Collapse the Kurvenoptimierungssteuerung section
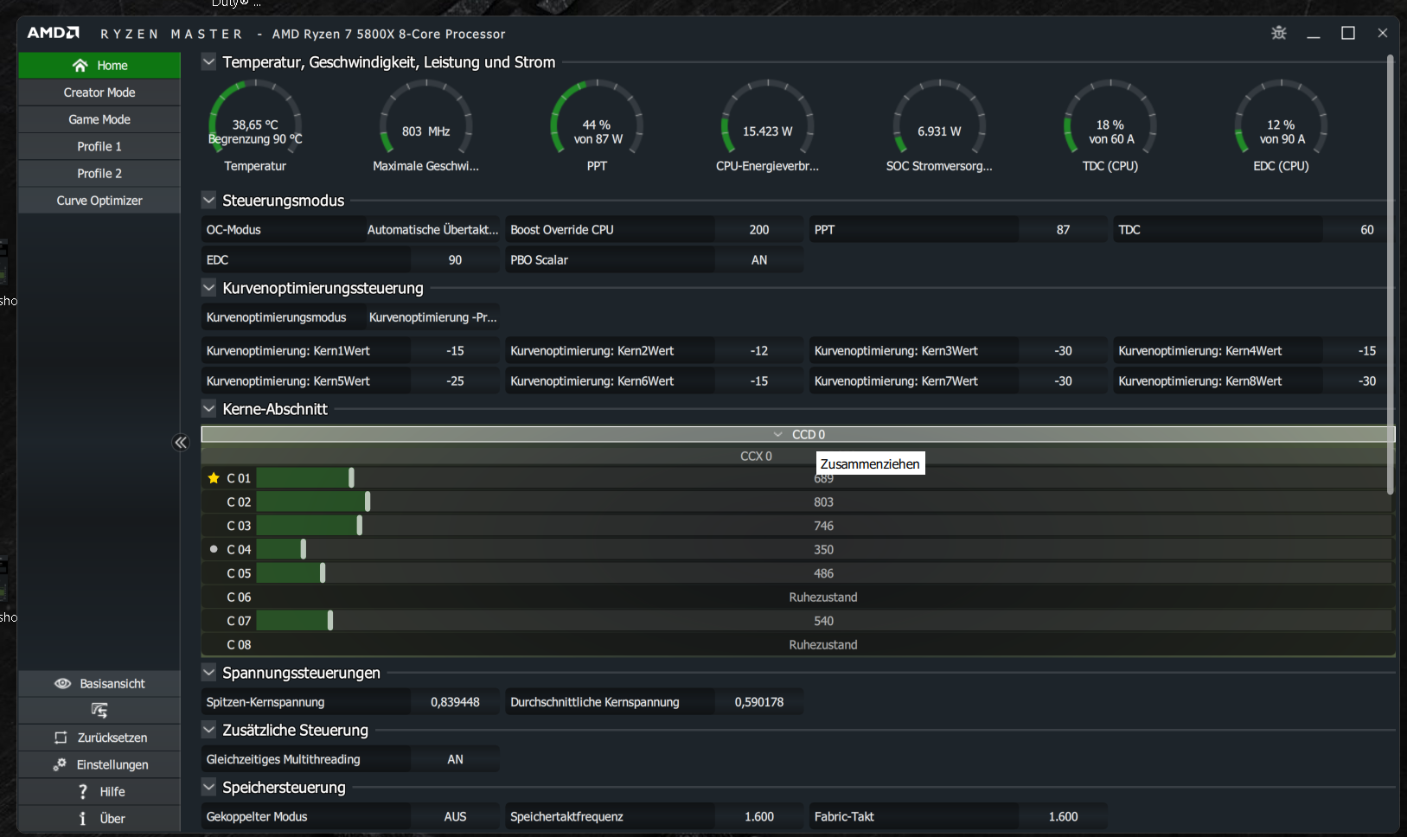The width and height of the screenshot is (1407, 837). click(x=208, y=287)
